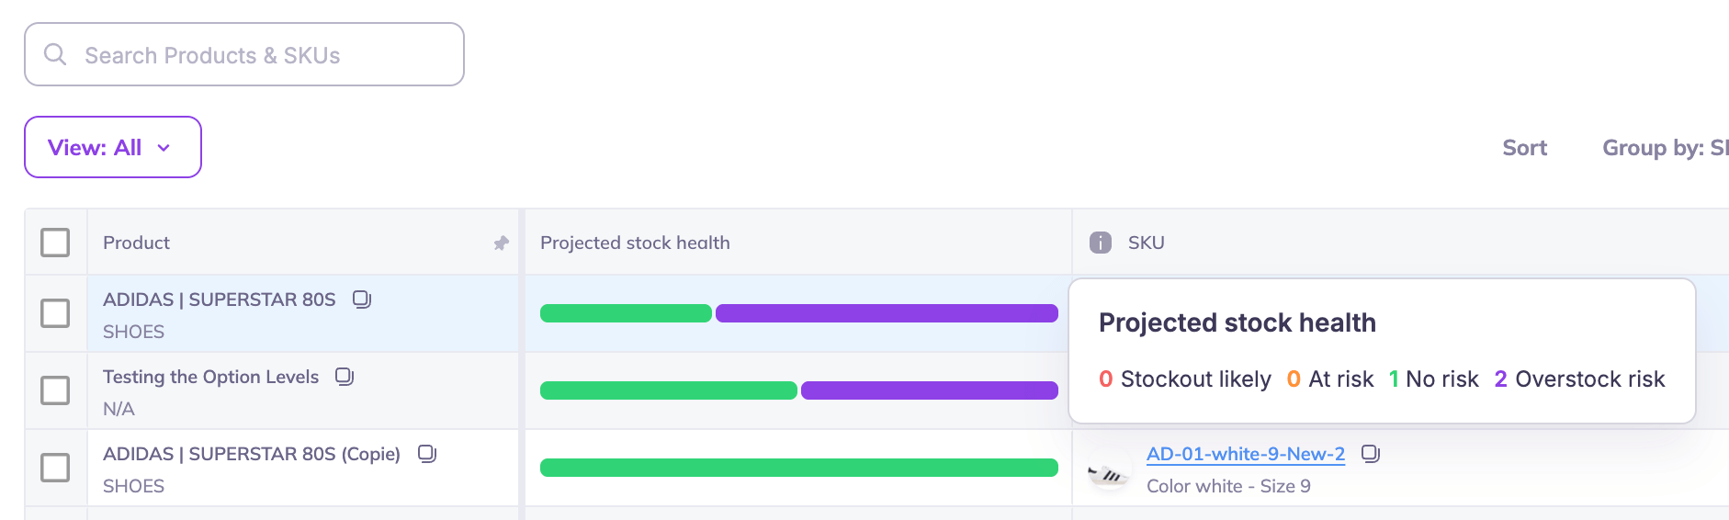
Task: Focus the Search Products & SKUs field
Action: [257, 55]
